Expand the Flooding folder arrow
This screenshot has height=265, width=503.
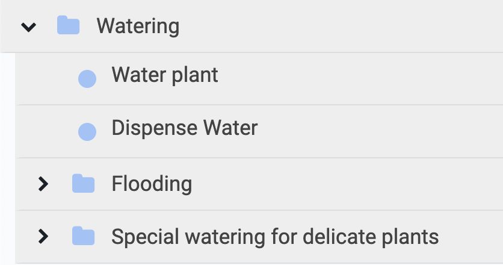(43, 184)
